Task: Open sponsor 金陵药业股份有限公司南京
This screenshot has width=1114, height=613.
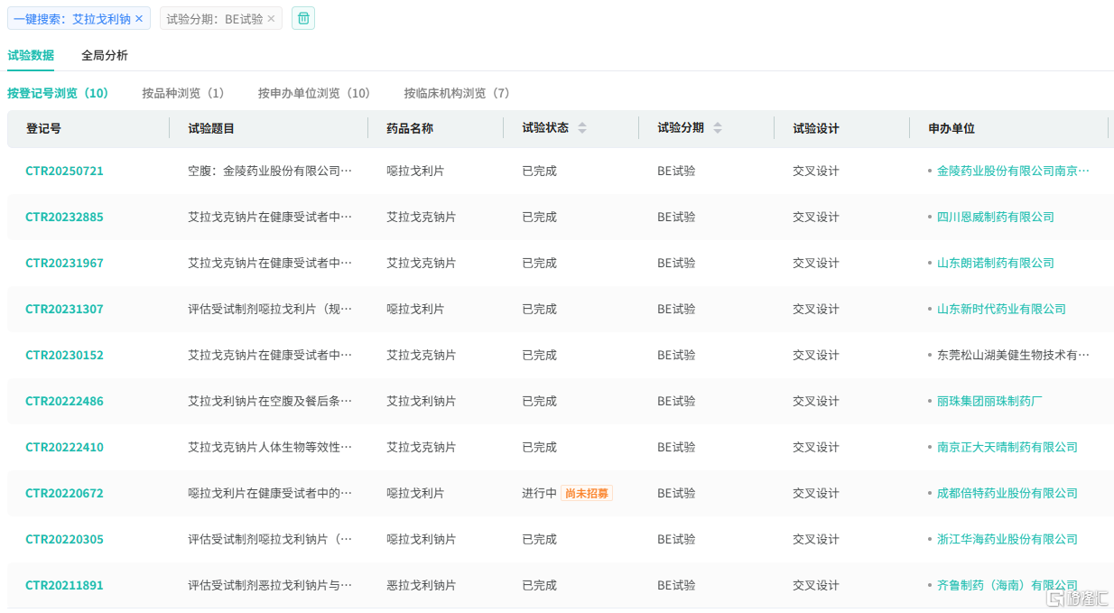Action: (x=1013, y=171)
